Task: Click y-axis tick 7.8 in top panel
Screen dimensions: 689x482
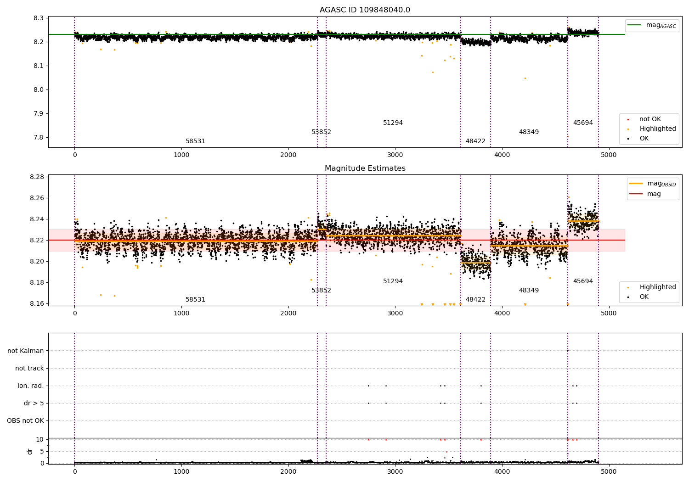Action: (39, 138)
